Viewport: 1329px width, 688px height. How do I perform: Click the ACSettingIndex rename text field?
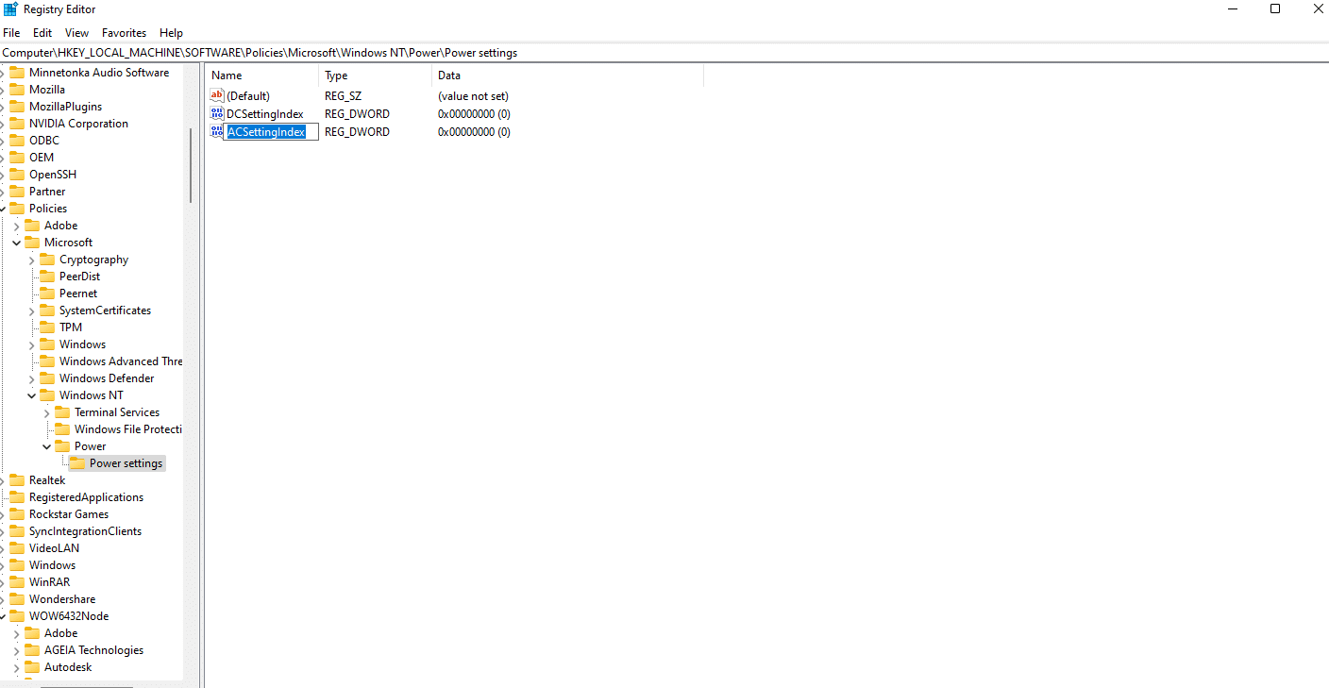tap(270, 131)
